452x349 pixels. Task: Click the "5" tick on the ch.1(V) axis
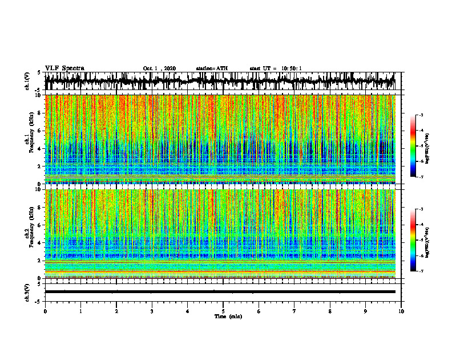coord(39,73)
